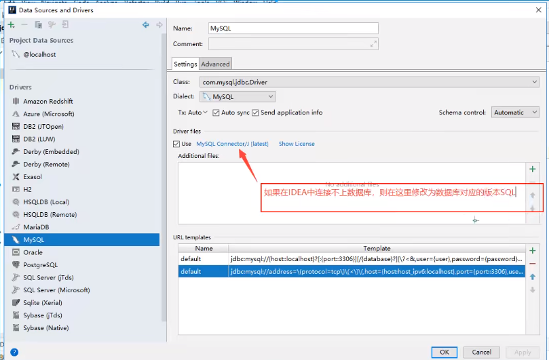Viewport: 549px width, 360px height.
Task: Select the HSQLDB (Local) driver
Action: click(x=82, y=202)
